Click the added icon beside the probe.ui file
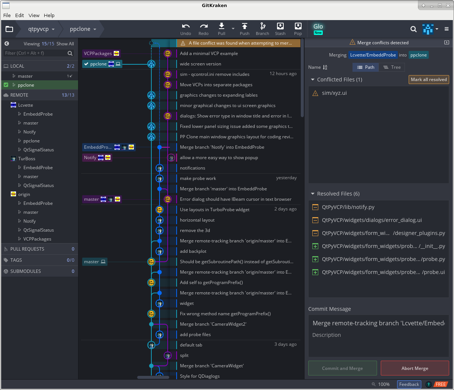 (x=315, y=272)
